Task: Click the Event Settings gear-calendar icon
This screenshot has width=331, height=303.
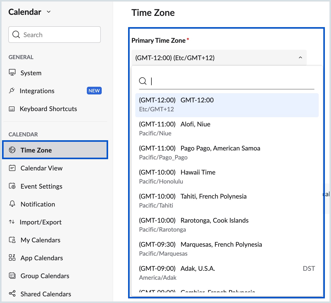Action: [x=12, y=186]
